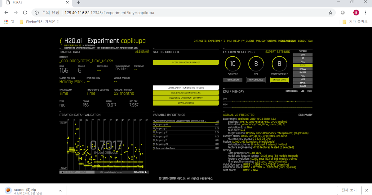Close the H2O.ai browser tab

point(67,2)
